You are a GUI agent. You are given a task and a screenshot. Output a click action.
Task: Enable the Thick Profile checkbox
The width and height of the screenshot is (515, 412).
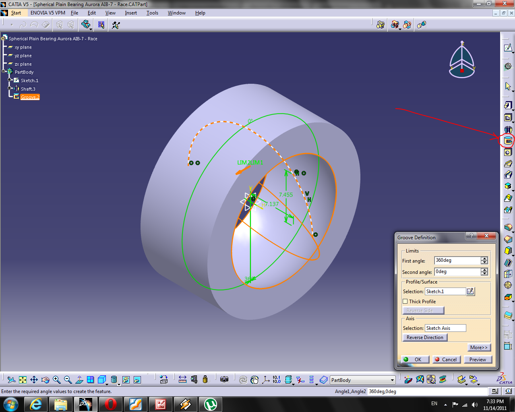(x=405, y=301)
